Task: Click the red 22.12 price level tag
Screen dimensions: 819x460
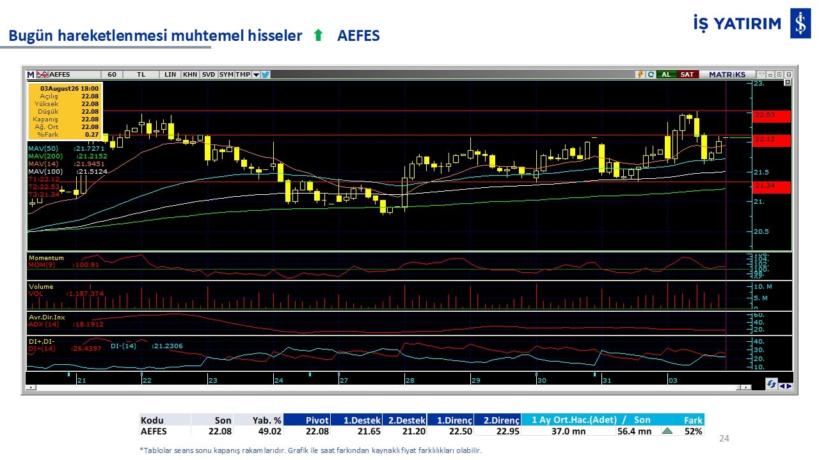Action: 771,140
